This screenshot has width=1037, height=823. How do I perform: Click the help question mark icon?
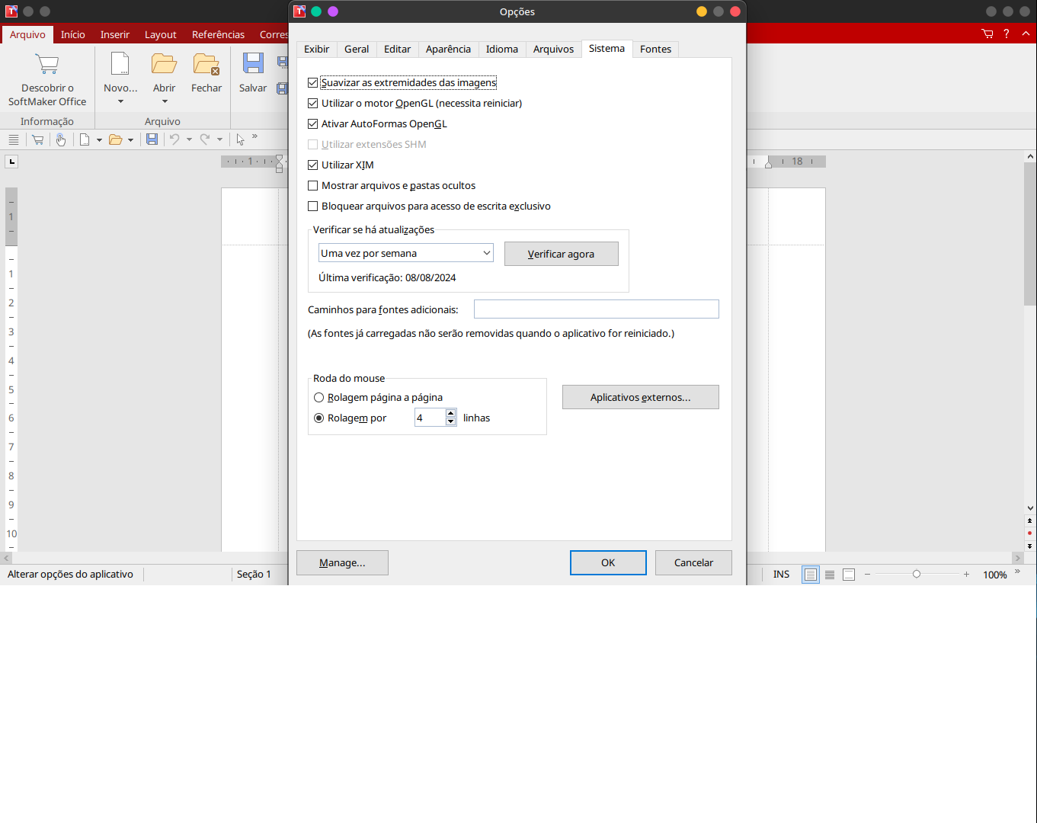coord(1007,34)
